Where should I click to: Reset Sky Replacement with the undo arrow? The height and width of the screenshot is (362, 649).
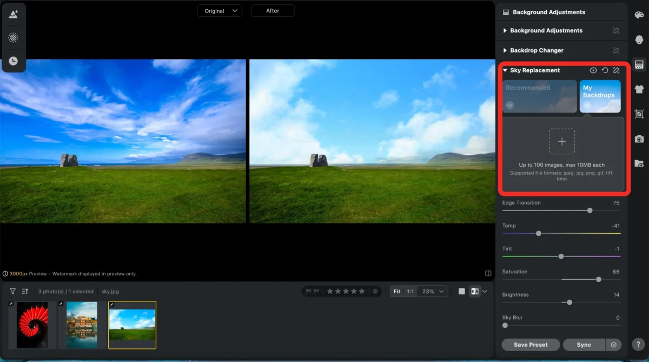click(605, 70)
